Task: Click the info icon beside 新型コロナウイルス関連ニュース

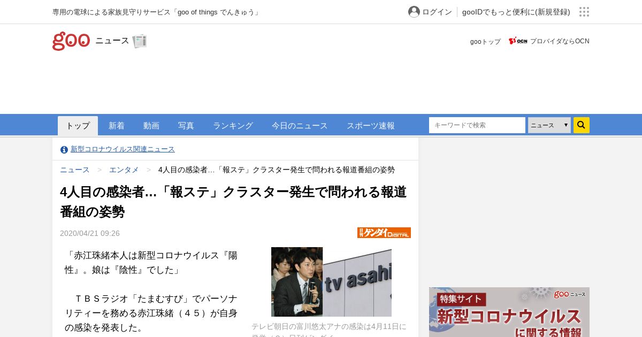Action: coord(64,149)
